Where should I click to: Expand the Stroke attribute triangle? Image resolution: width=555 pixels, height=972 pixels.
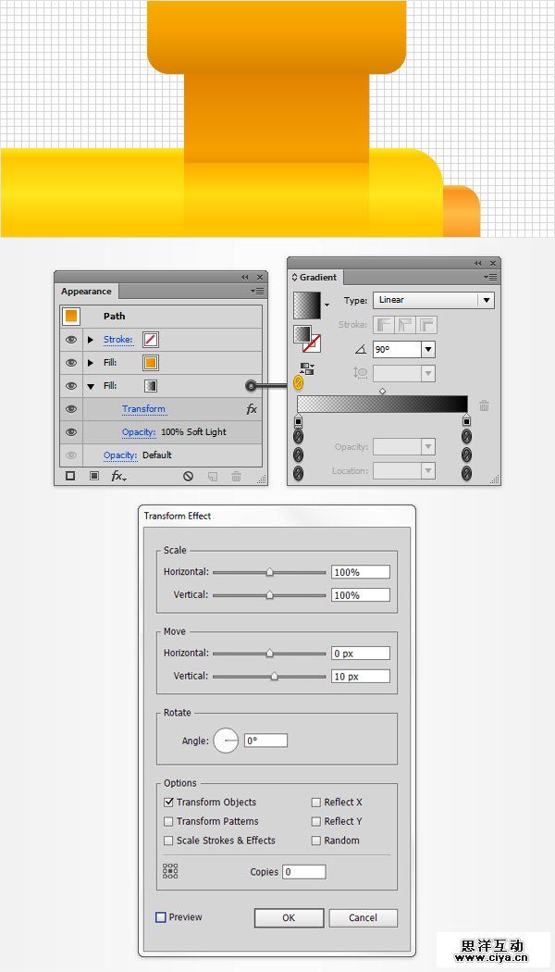pyautogui.click(x=91, y=340)
